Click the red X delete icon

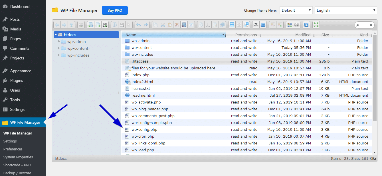pyautogui.click(x=177, y=25)
